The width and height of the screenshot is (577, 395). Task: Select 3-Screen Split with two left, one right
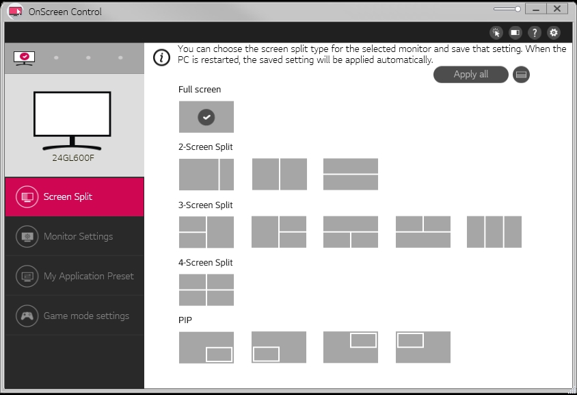(206, 232)
